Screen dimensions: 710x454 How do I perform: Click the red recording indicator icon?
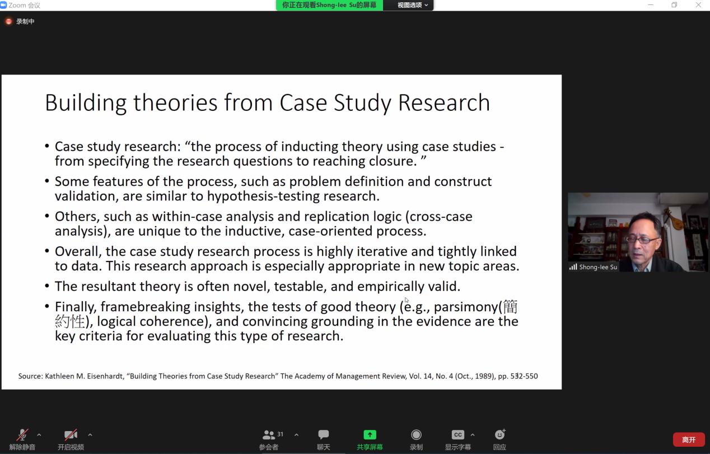point(8,21)
